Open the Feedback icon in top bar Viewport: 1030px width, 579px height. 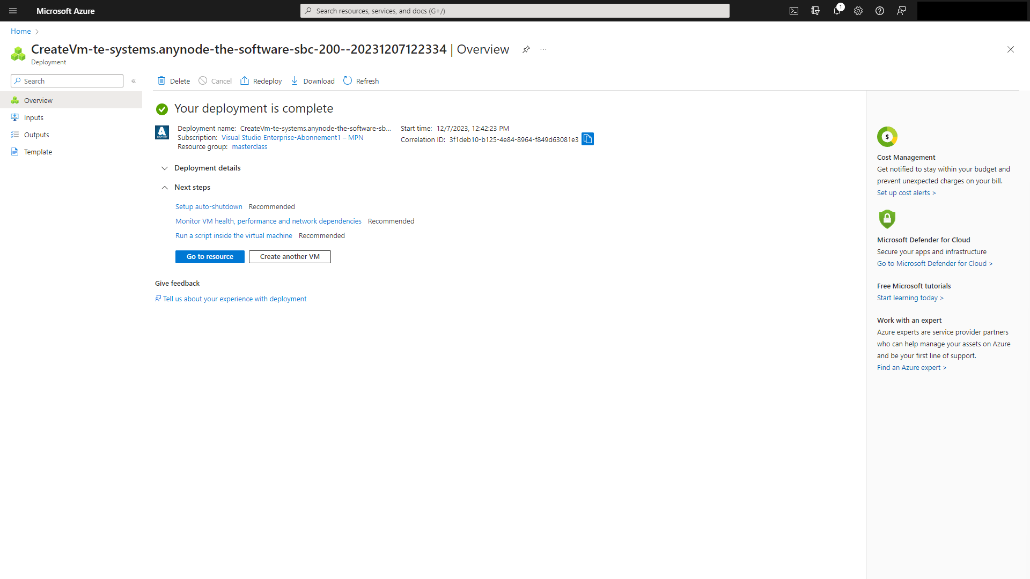[901, 11]
